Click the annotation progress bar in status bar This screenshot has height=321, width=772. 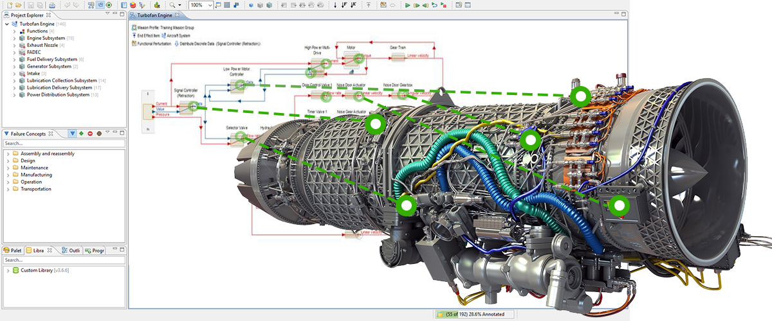(476, 315)
